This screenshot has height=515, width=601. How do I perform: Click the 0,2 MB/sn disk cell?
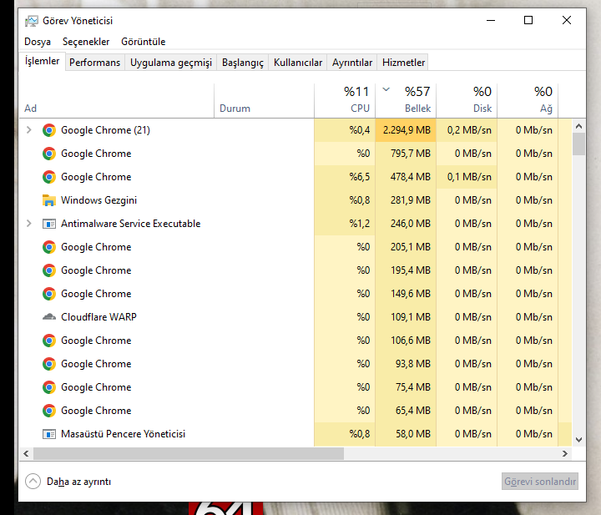click(x=467, y=130)
